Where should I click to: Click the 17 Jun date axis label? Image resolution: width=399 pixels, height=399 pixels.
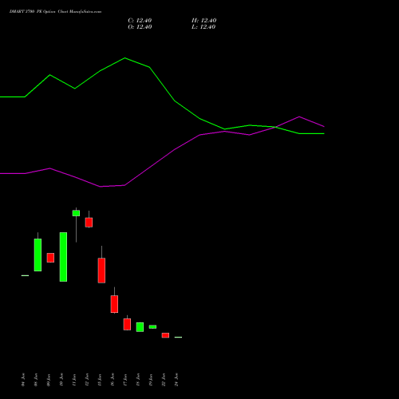[125, 380]
